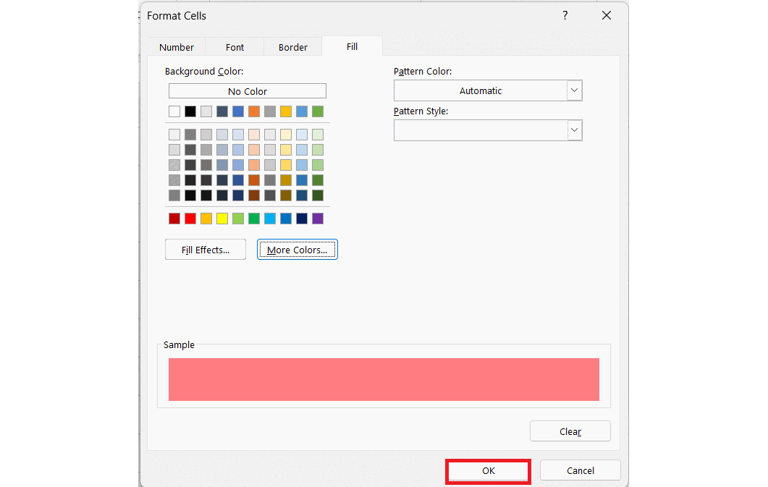Cancel the Format Cells dialog
Image resolution: width=768 pixels, height=487 pixels.
[x=581, y=471]
